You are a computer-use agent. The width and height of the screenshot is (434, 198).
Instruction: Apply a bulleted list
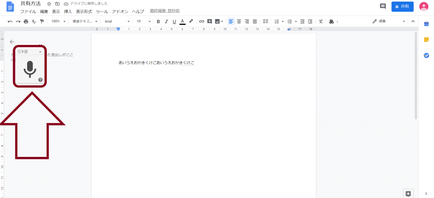pyautogui.click(x=290, y=21)
